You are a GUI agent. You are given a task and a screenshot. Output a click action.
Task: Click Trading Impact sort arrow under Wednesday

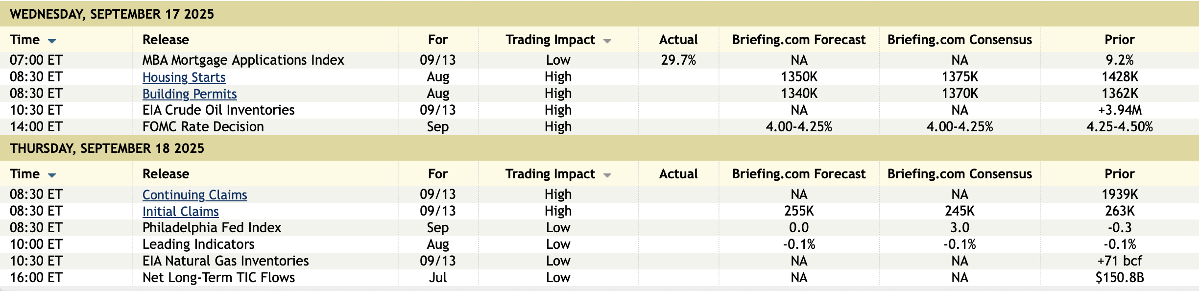[607, 41]
